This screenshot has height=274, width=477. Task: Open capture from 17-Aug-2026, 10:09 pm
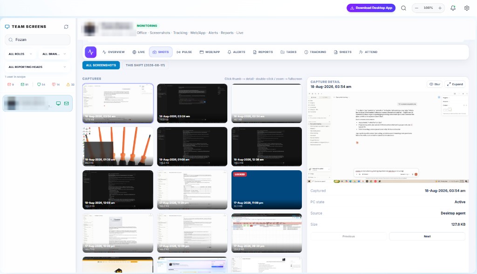[192, 233]
